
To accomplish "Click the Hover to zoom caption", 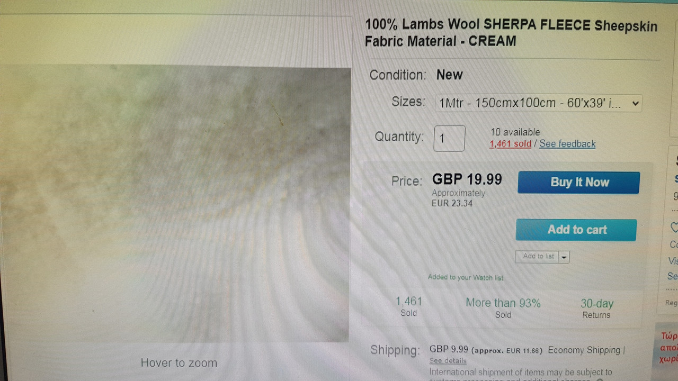I will point(179,363).
